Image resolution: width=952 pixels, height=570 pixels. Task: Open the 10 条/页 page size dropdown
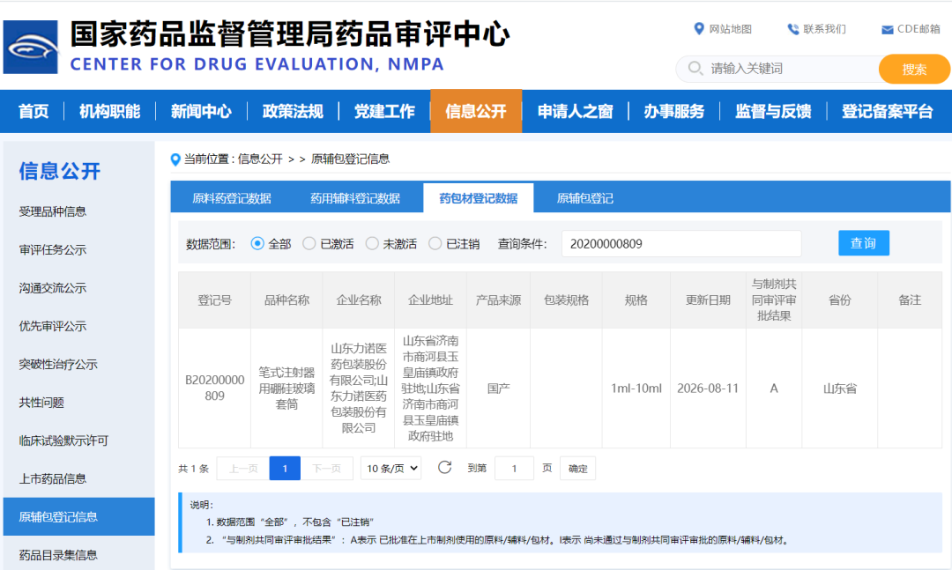[x=391, y=468]
